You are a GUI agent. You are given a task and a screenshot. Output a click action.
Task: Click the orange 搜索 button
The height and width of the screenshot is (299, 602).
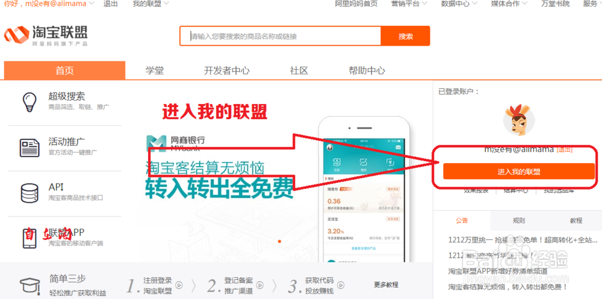(405, 36)
